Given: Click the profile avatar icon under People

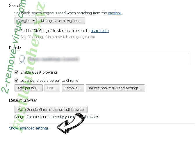Looking at the screenshot, I should pos(22,59).
